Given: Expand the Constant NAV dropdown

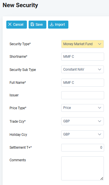Looking at the screenshot, I should 83,69.
